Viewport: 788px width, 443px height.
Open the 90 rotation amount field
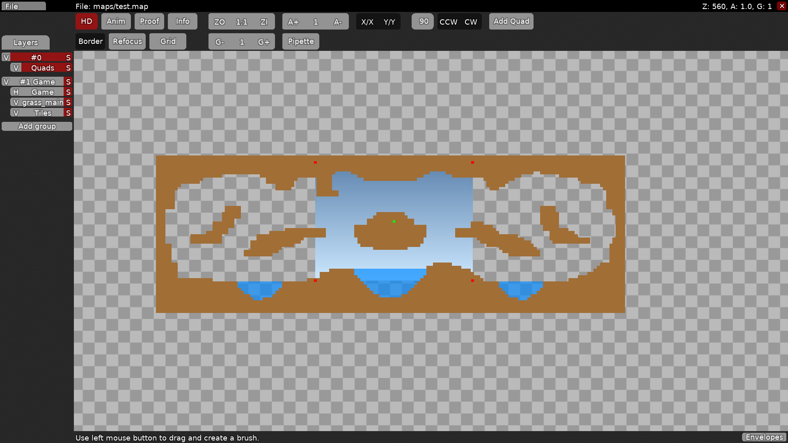click(423, 21)
